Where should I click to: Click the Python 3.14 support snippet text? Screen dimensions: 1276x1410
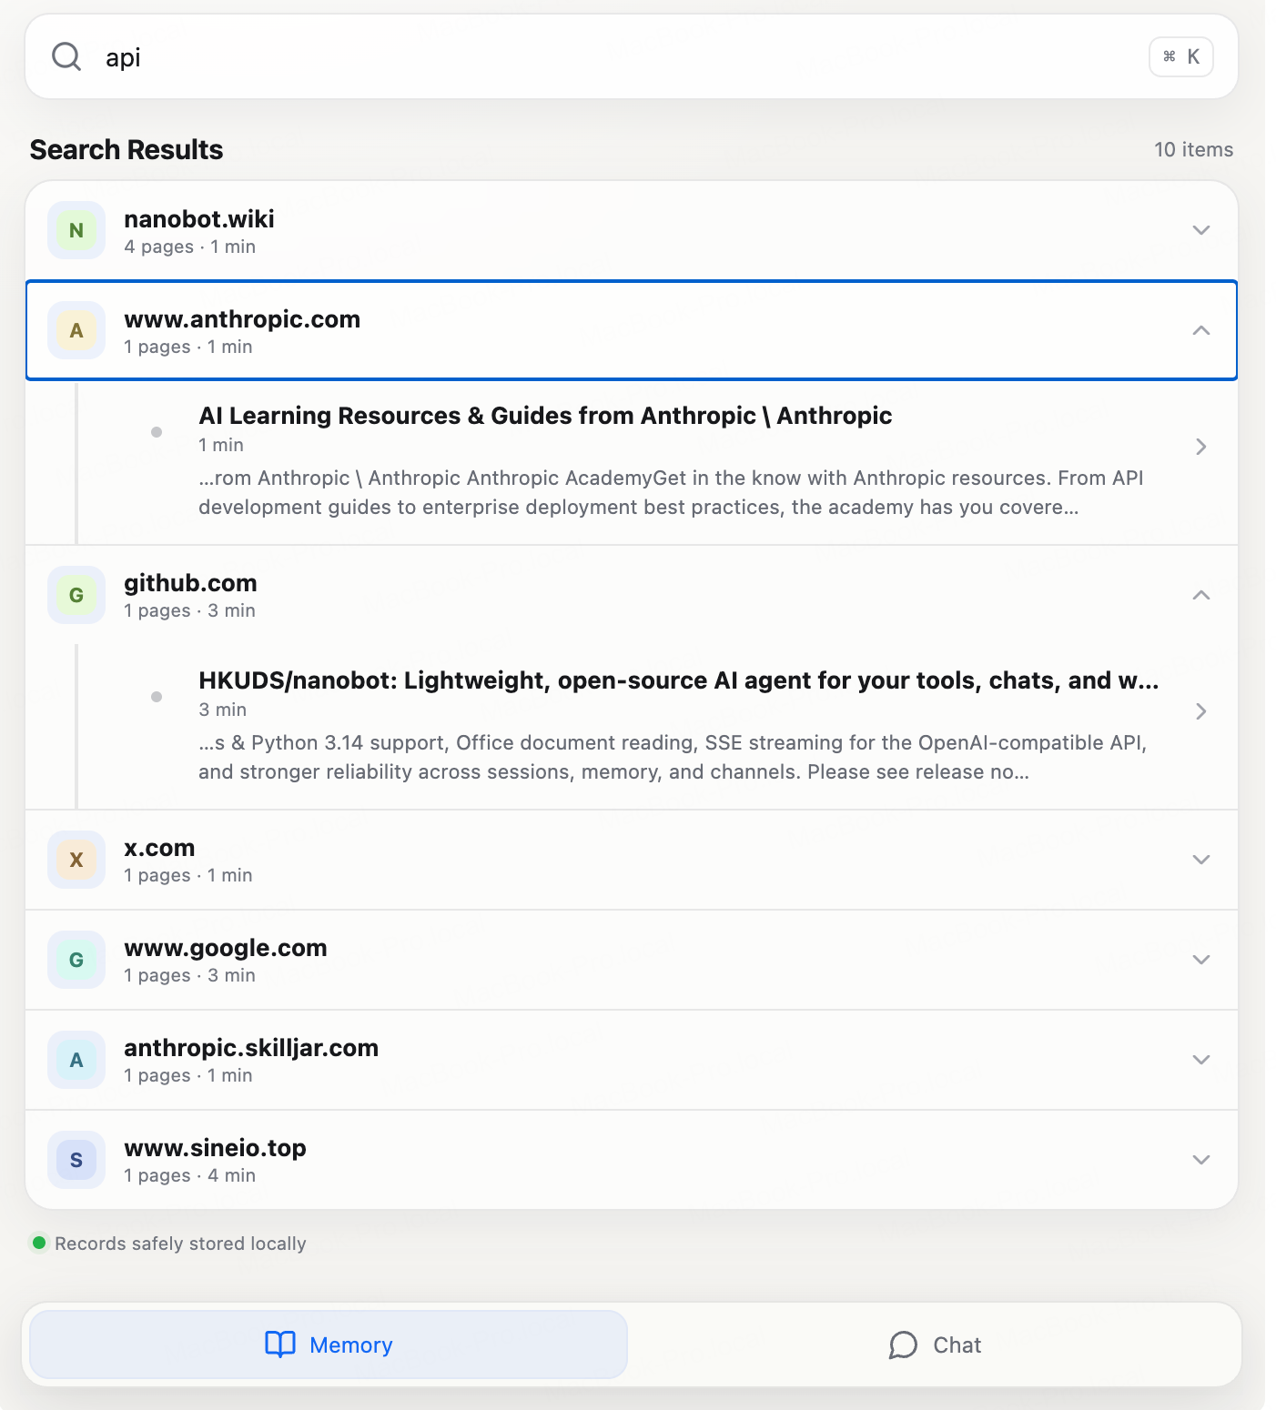point(673,757)
